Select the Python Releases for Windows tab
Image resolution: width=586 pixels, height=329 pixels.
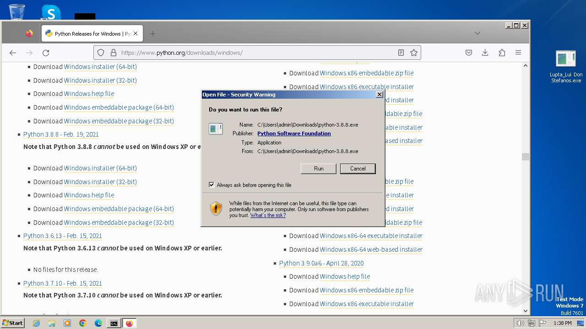point(92,33)
